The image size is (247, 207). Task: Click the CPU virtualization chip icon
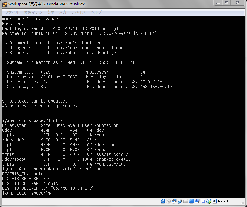pos(203,201)
